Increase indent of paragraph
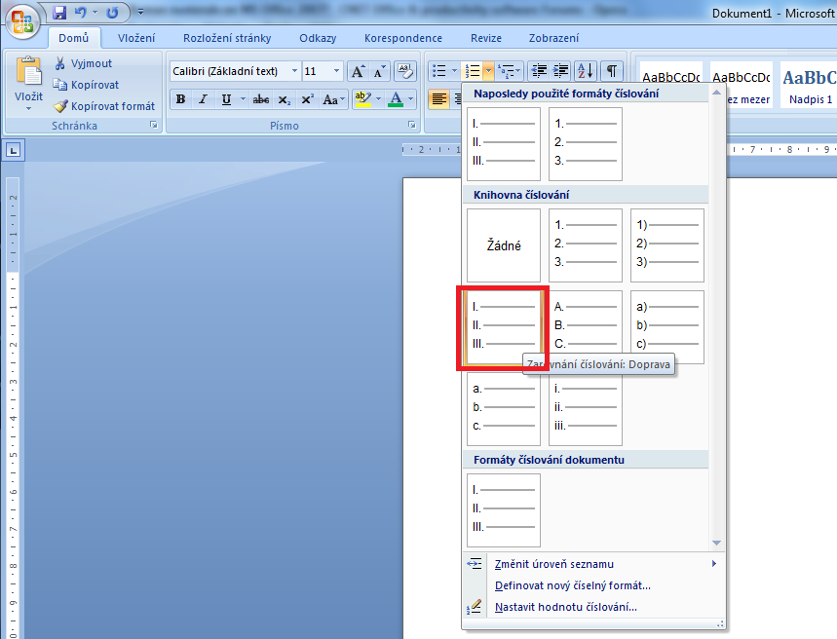Viewport: 837px width, 639px height. pos(560,70)
